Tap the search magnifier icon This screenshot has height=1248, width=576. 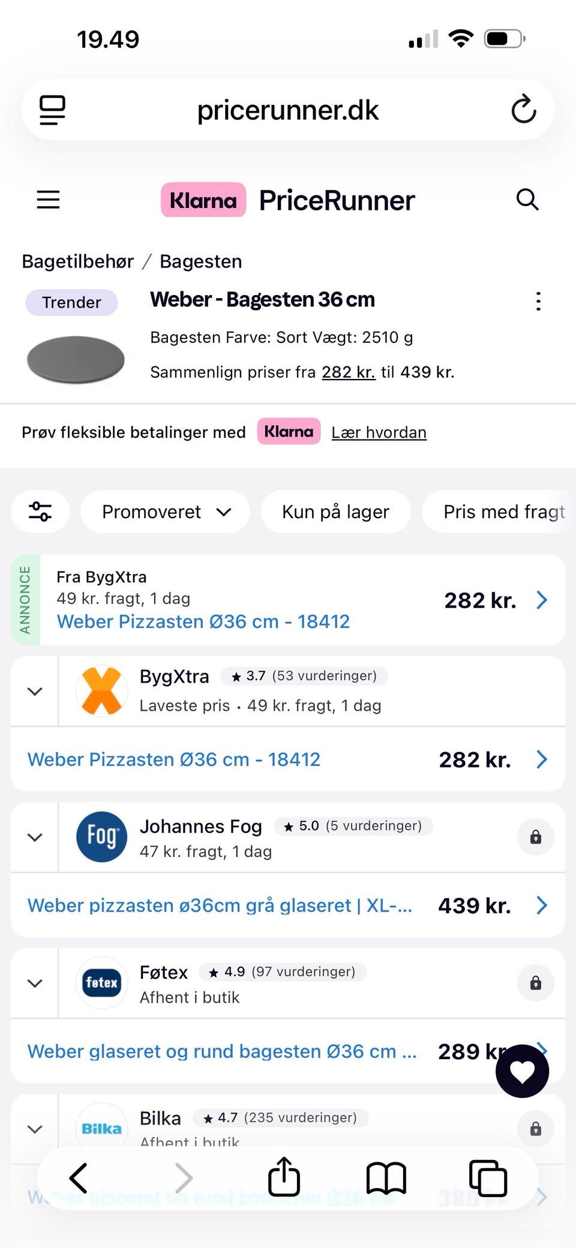tap(527, 200)
